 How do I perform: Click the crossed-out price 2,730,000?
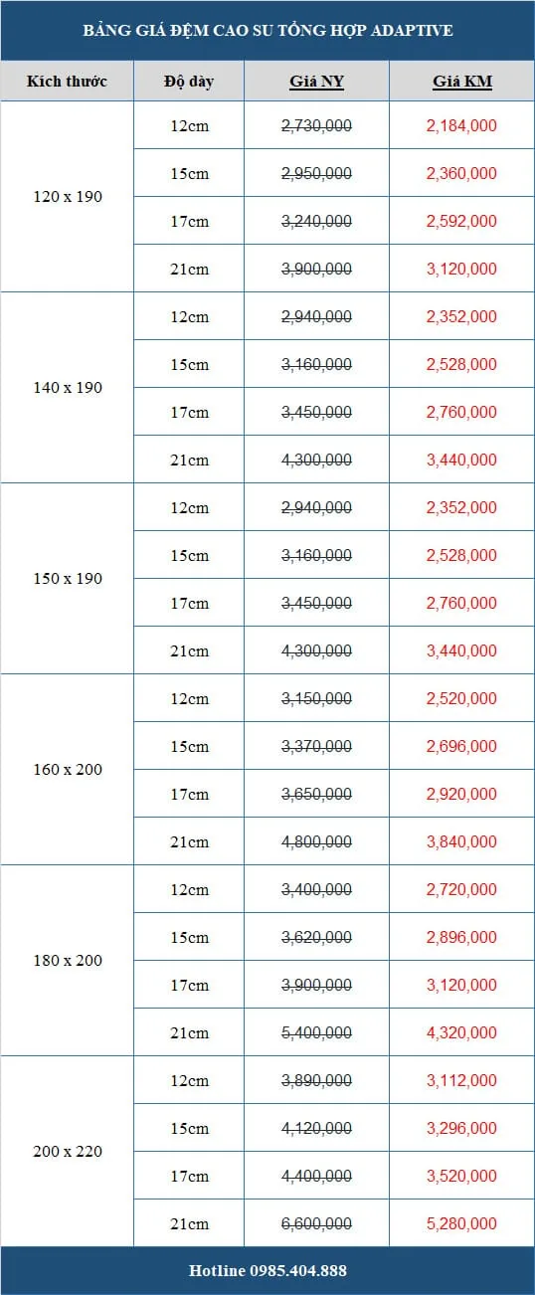[x=316, y=125]
